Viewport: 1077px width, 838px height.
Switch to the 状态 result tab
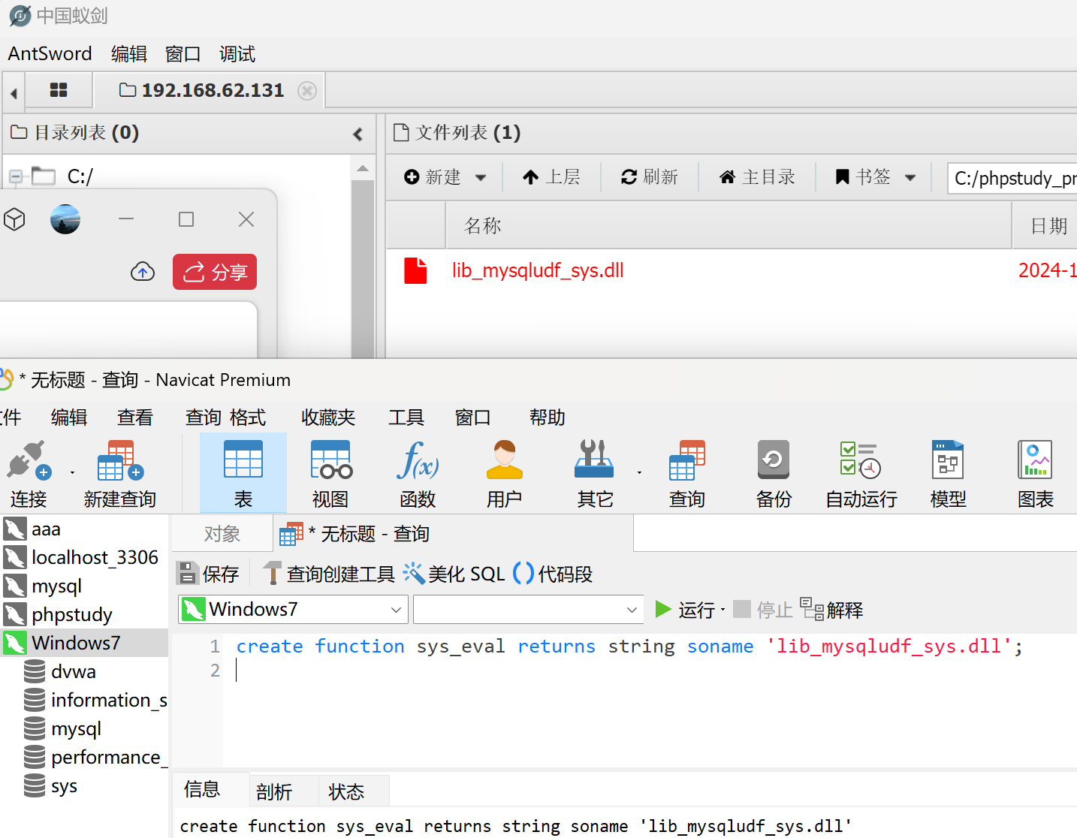(x=354, y=791)
